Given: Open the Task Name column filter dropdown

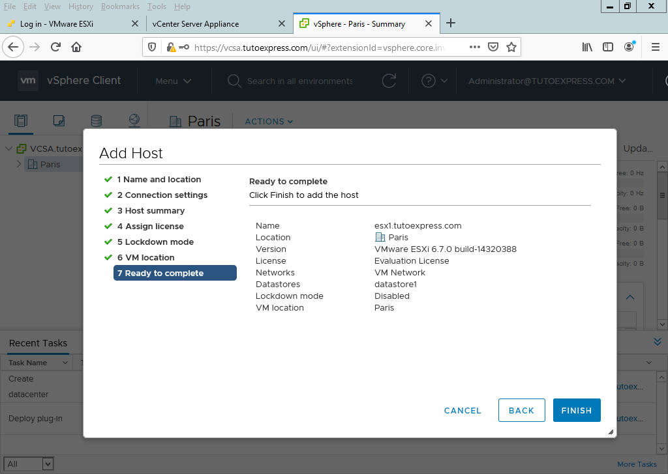Looking at the screenshot, I should coord(65,363).
